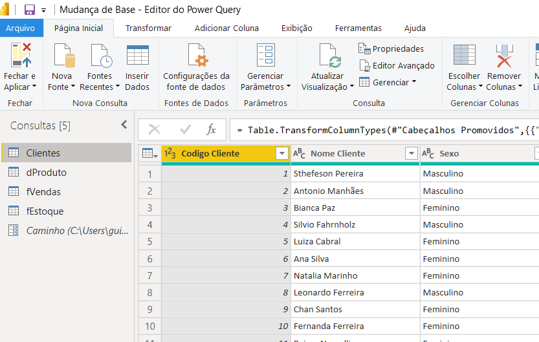Switch to the Ferramentas tab
Image resolution: width=539 pixels, height=342 pixels.
tap(358, 28)
